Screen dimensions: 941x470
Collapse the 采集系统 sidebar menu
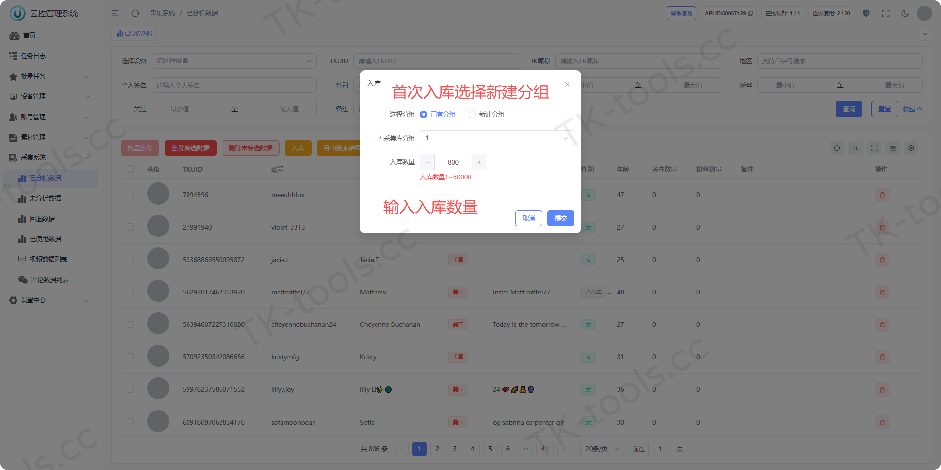click(x=50, y=157)
